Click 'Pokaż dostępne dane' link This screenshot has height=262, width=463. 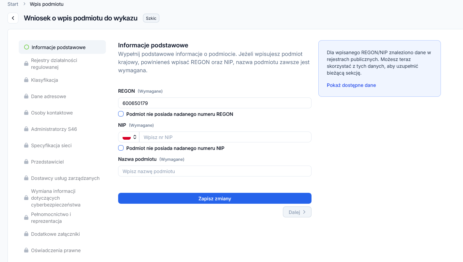(351, 85)
